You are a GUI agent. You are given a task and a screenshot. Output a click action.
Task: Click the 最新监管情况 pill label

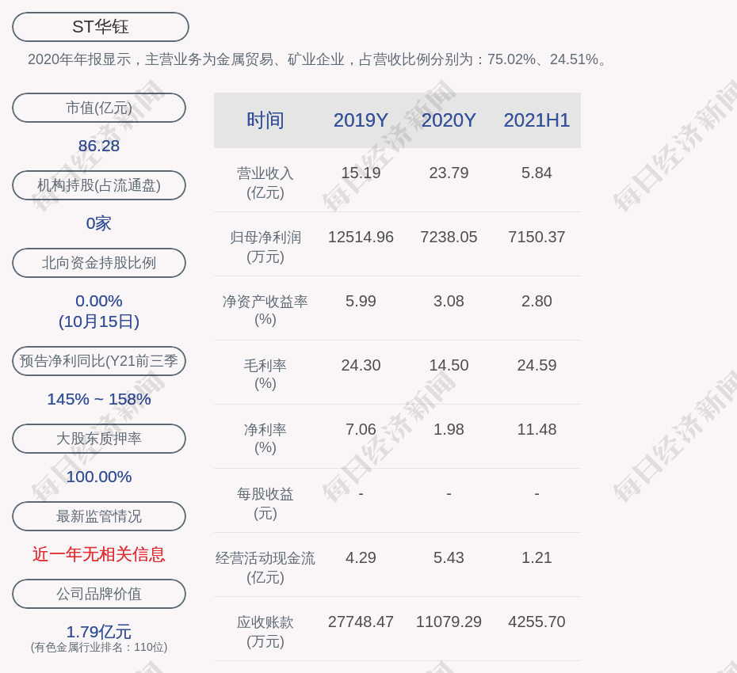coord(99,516)
